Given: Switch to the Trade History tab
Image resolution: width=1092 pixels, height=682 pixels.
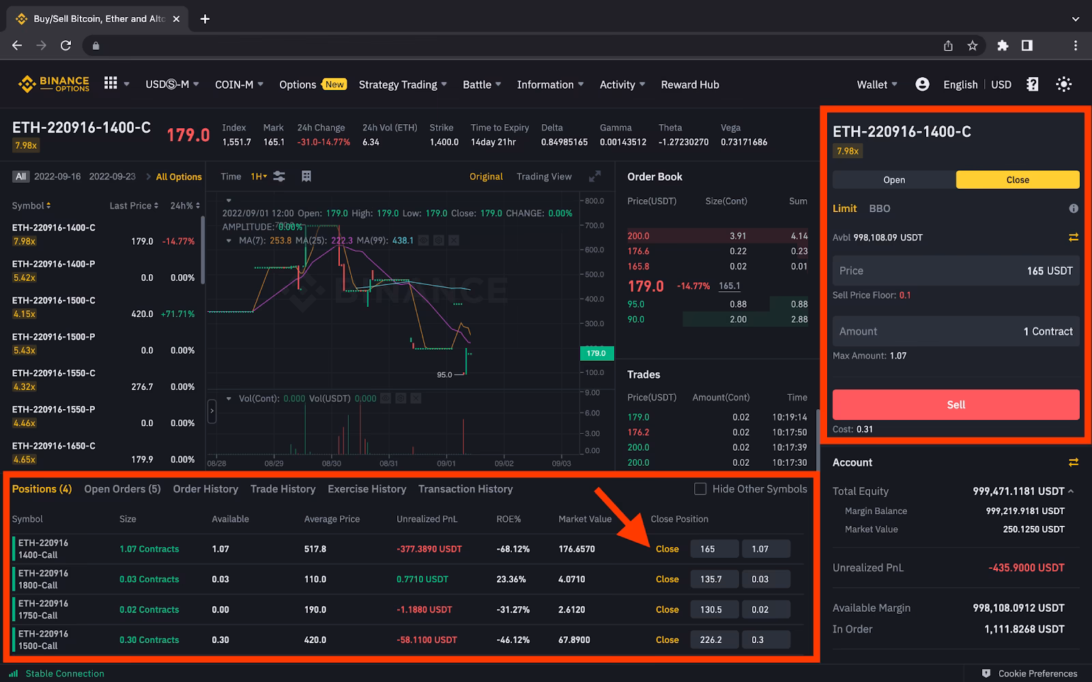Looking at the screenshot, I should 283,488.
